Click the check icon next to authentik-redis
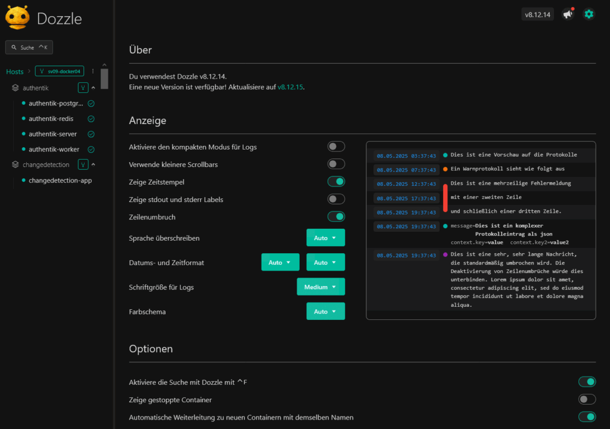 click(x=91, y=119)
